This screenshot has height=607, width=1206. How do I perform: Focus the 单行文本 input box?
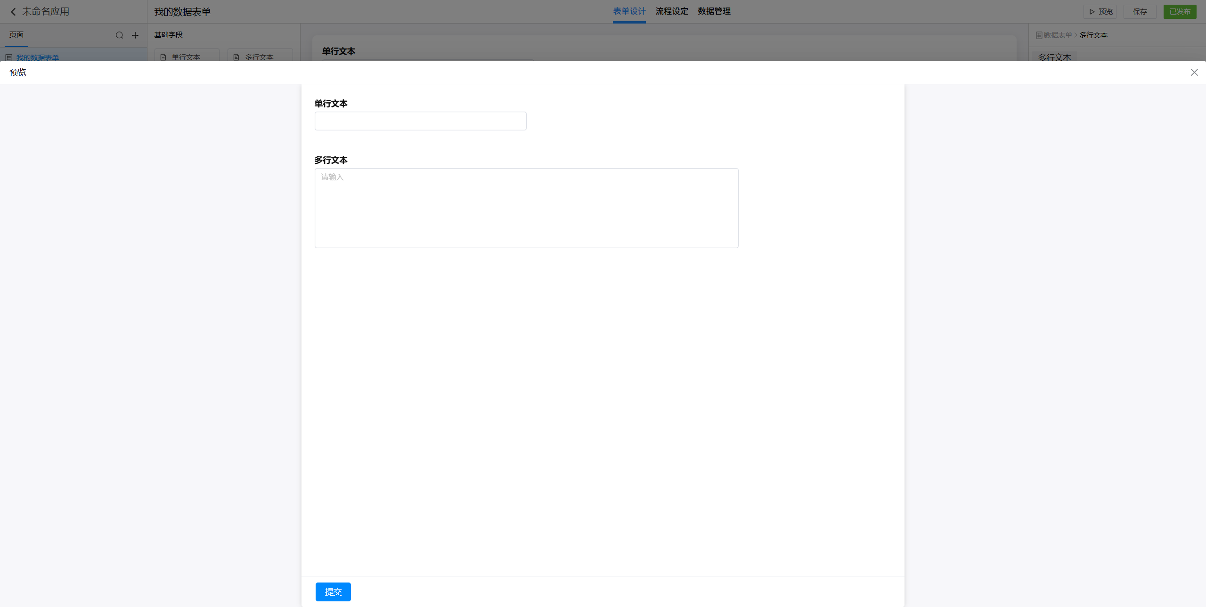[x=420, y=121]
